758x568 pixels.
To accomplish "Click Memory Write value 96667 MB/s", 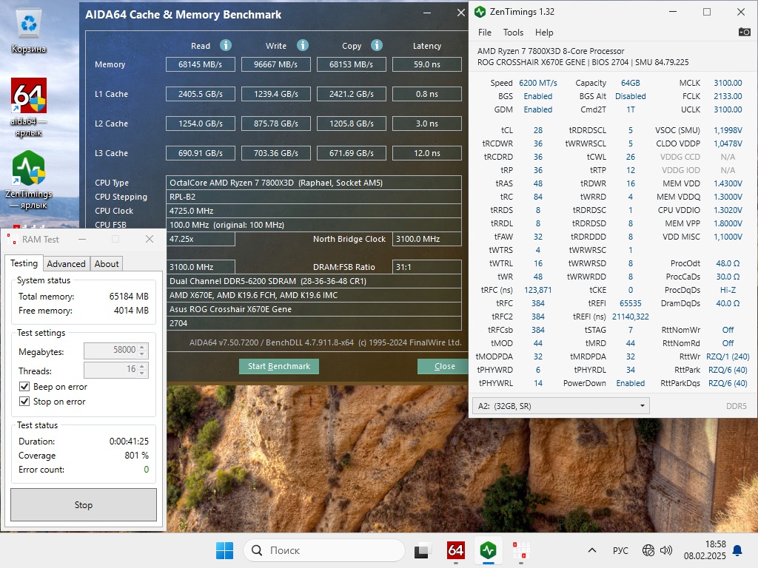I will 275,64.
